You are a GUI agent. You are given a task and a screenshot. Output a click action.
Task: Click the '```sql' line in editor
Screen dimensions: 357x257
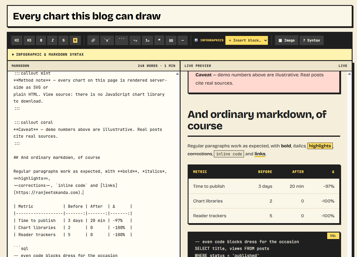click(21, 249)
